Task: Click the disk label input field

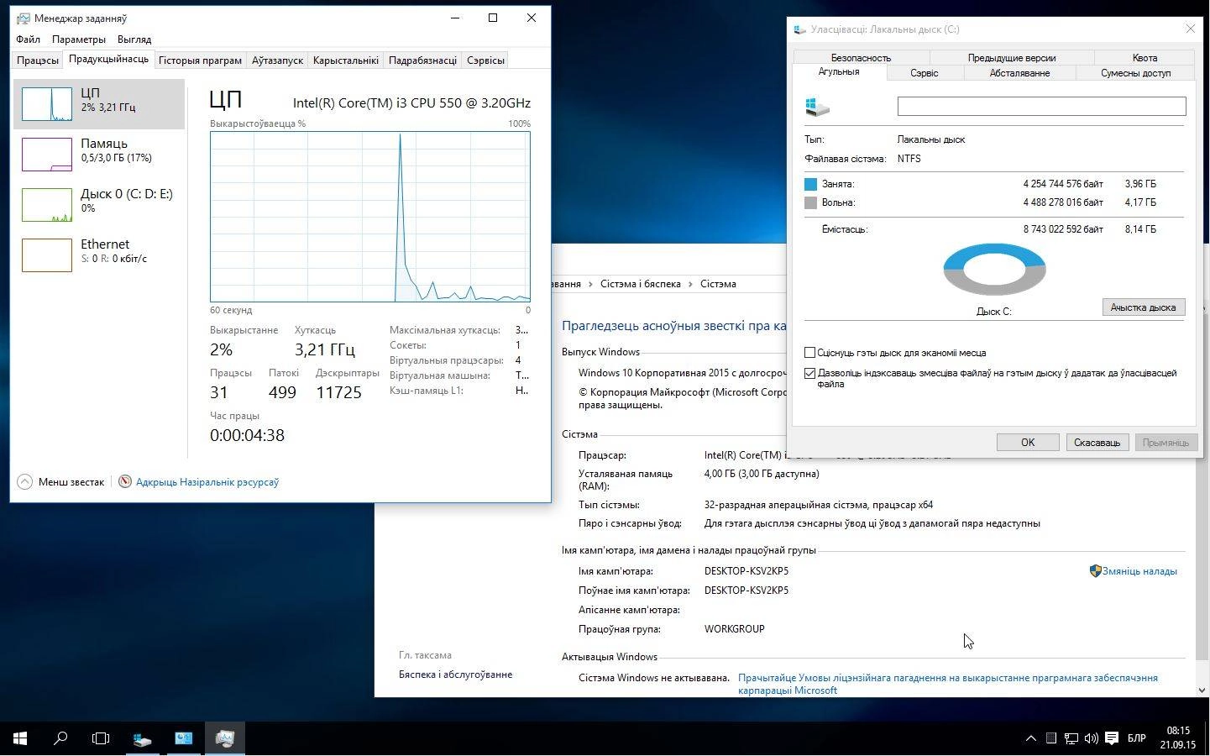Action: pos(1041,106)
